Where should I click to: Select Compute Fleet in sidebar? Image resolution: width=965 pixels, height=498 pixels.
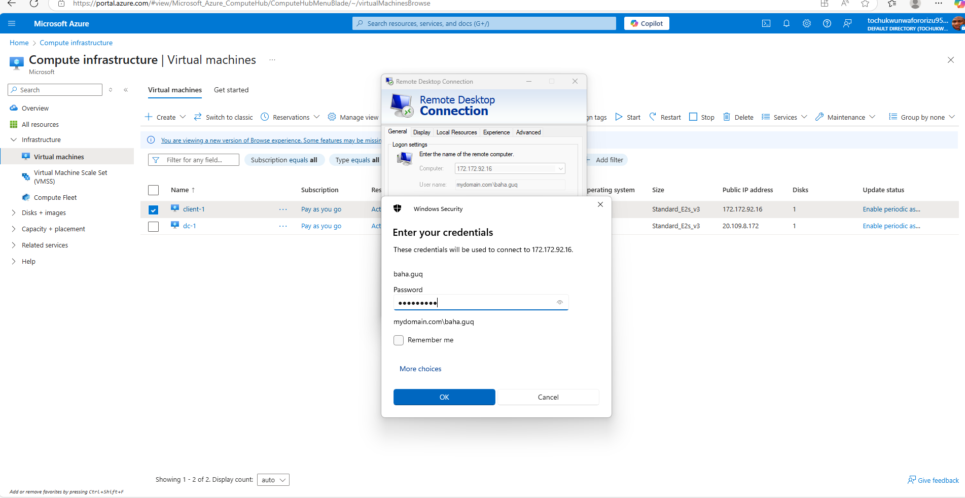[x=55, y=198]
